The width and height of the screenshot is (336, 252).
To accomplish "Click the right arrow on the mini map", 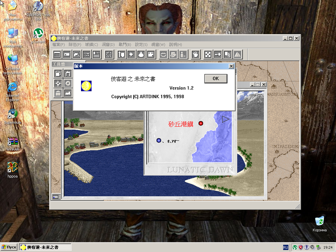I will click(226, 119).
